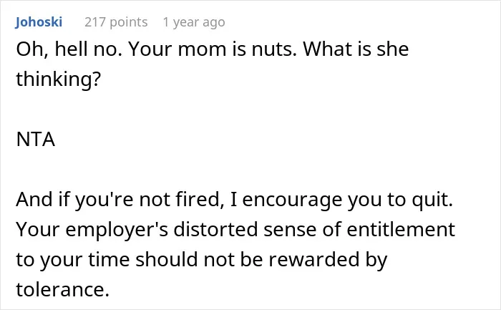Click the 217 points score label

click(x=116, y=22)
